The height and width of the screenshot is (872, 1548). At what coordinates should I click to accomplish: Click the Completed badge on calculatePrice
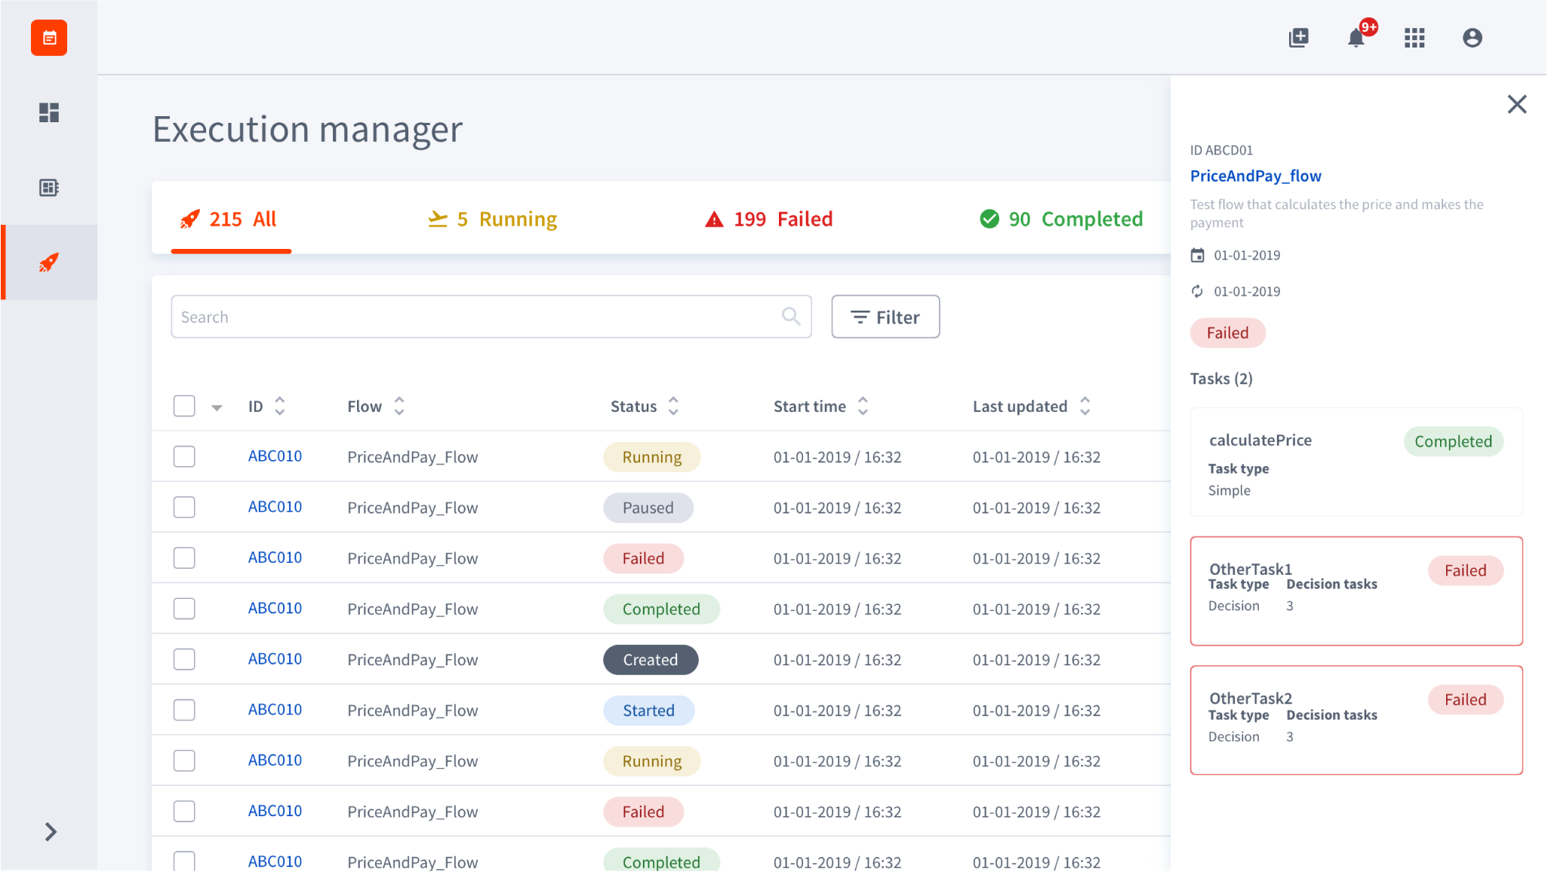[1454, 441]
